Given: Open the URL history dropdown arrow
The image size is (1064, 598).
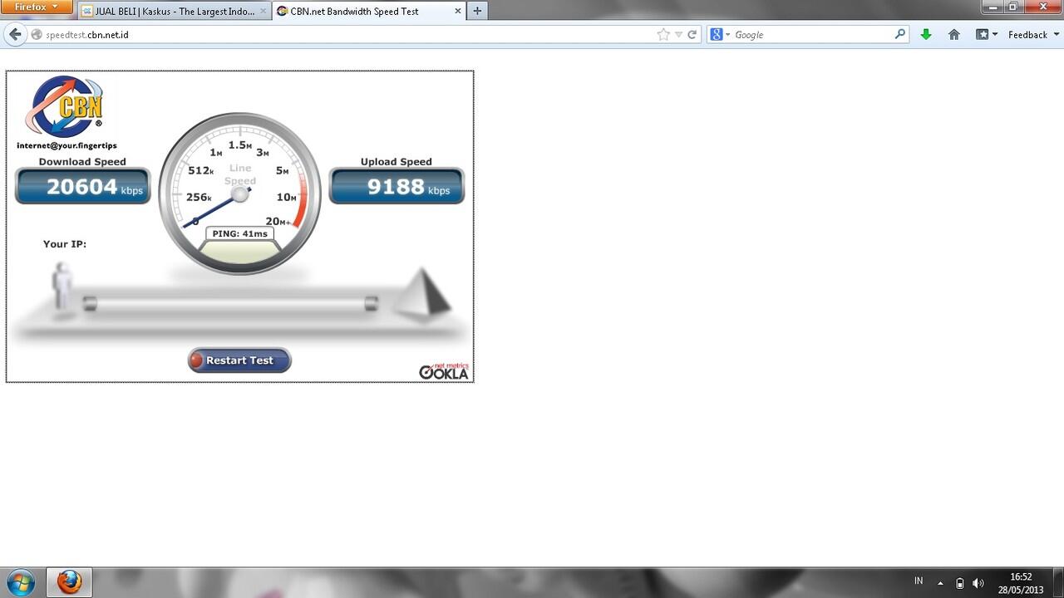Looking at the screenshot, I should [678, 35].
